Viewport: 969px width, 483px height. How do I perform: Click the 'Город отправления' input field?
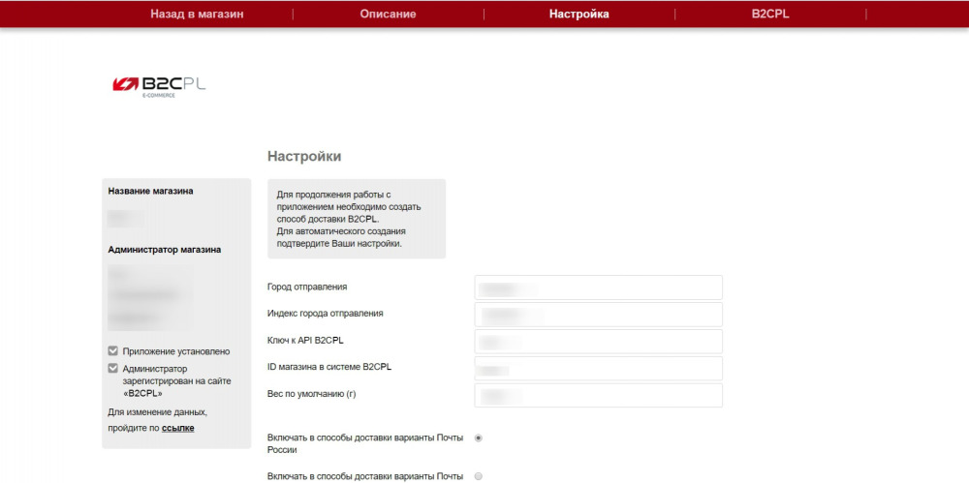click(x=598, y=287)
